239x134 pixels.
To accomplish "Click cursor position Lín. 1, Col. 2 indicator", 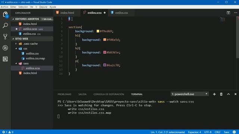I will 168,132.
